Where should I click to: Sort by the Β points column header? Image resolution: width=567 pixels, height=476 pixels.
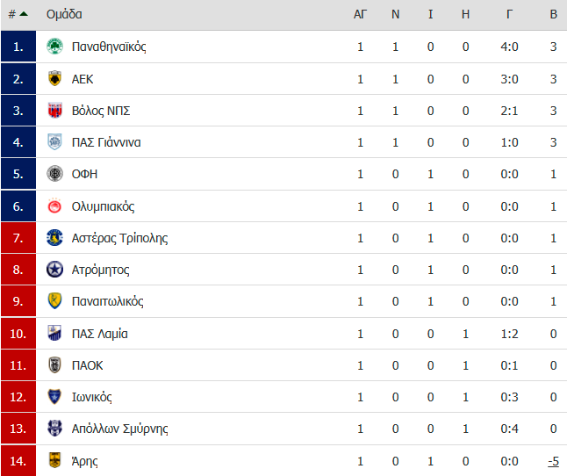coord(553,14)
